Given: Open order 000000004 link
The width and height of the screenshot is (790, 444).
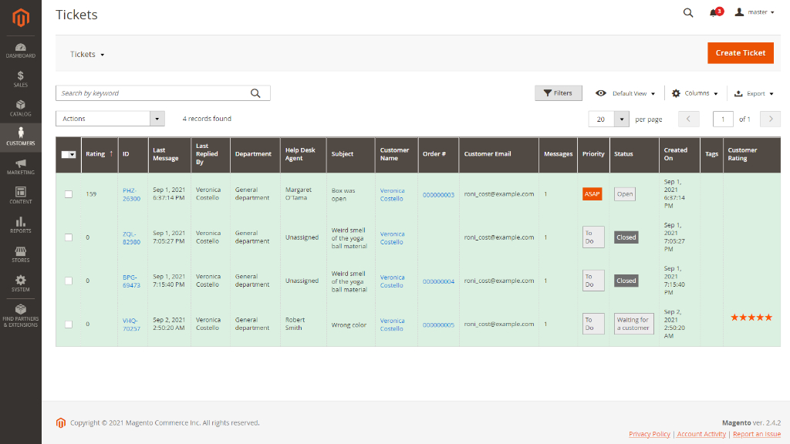Looking at the screenshot, I should tap(438, 281).
